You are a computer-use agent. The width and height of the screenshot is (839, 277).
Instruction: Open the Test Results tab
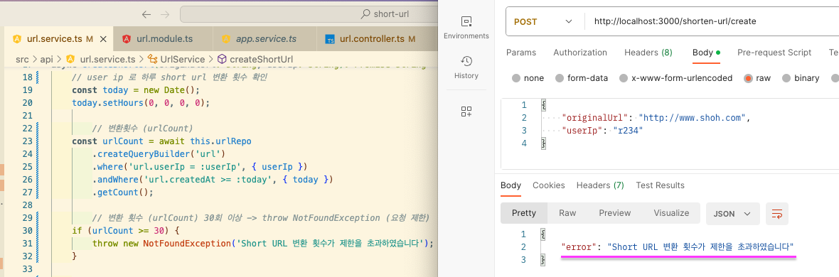coord(660,185)
